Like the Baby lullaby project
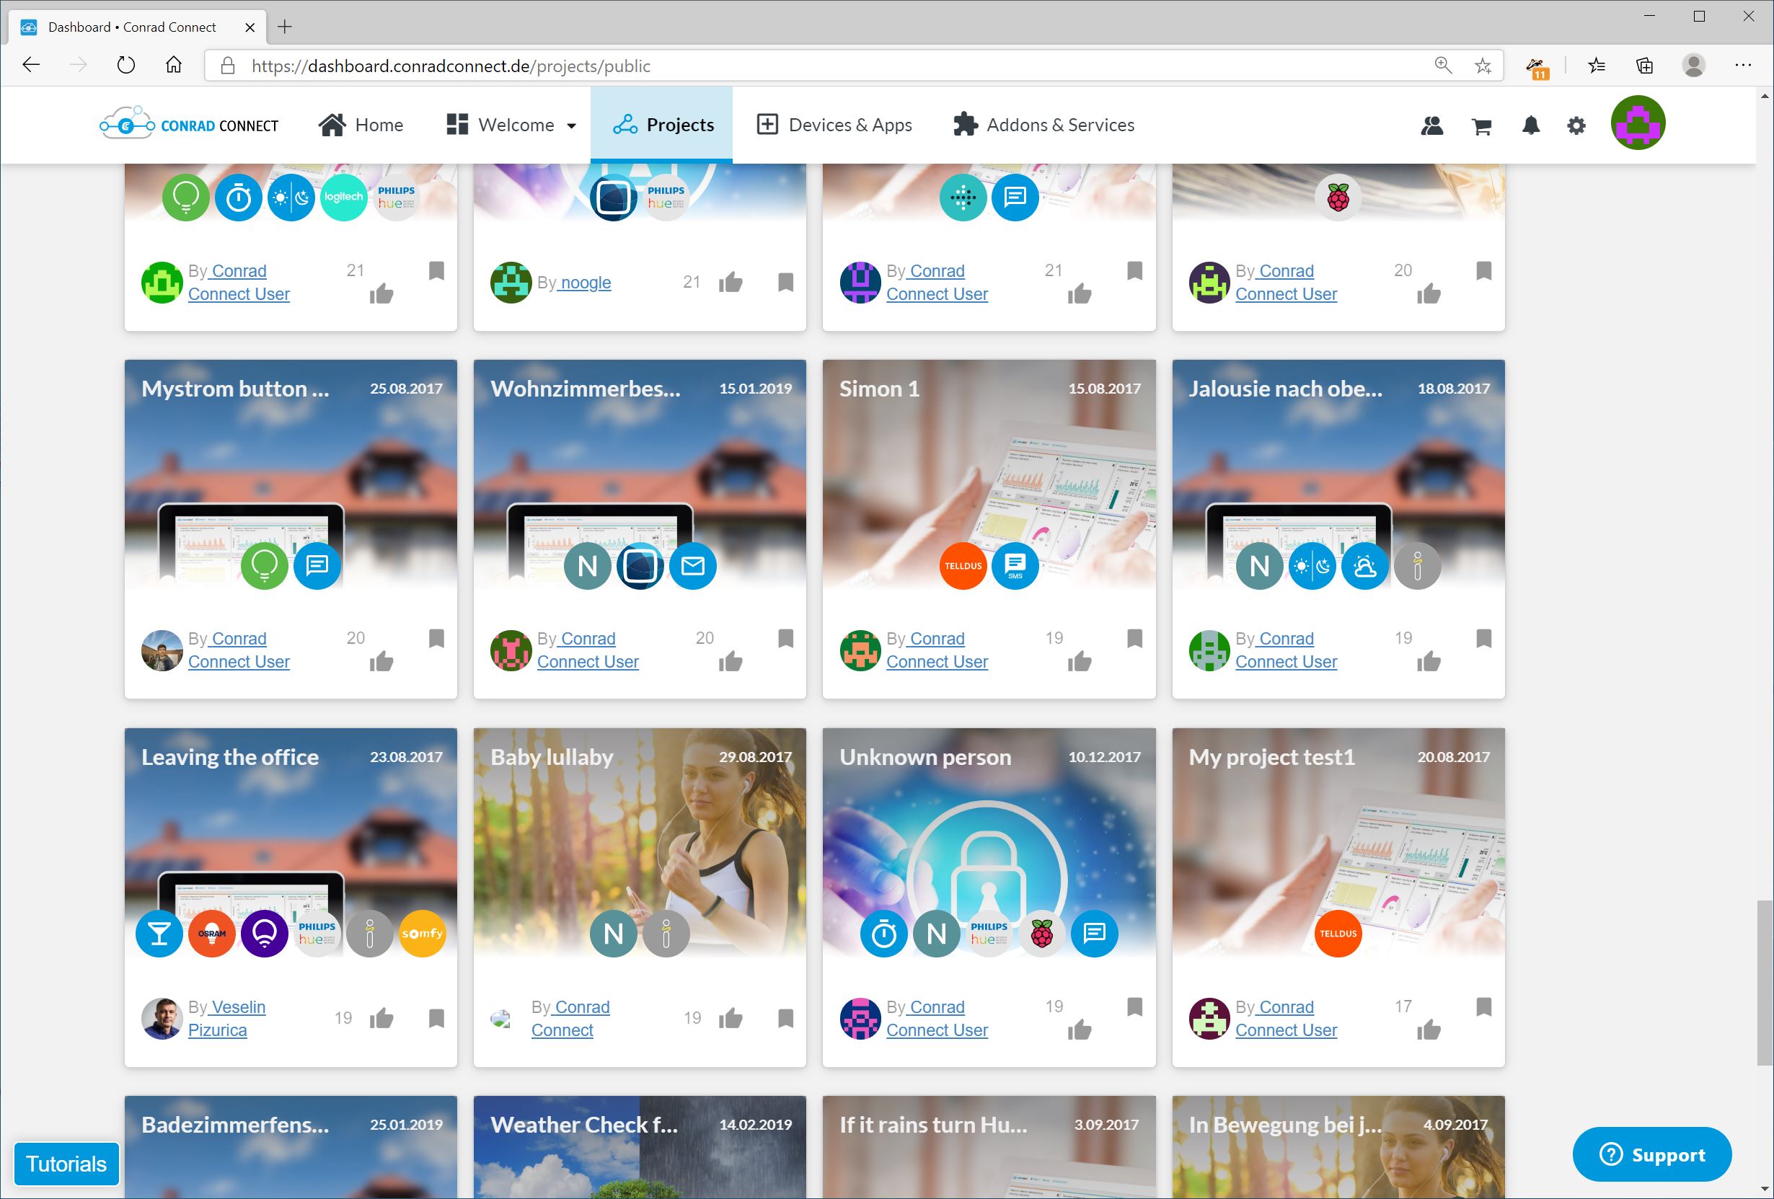The image size is (1774, 1199). pos(731,1018)
